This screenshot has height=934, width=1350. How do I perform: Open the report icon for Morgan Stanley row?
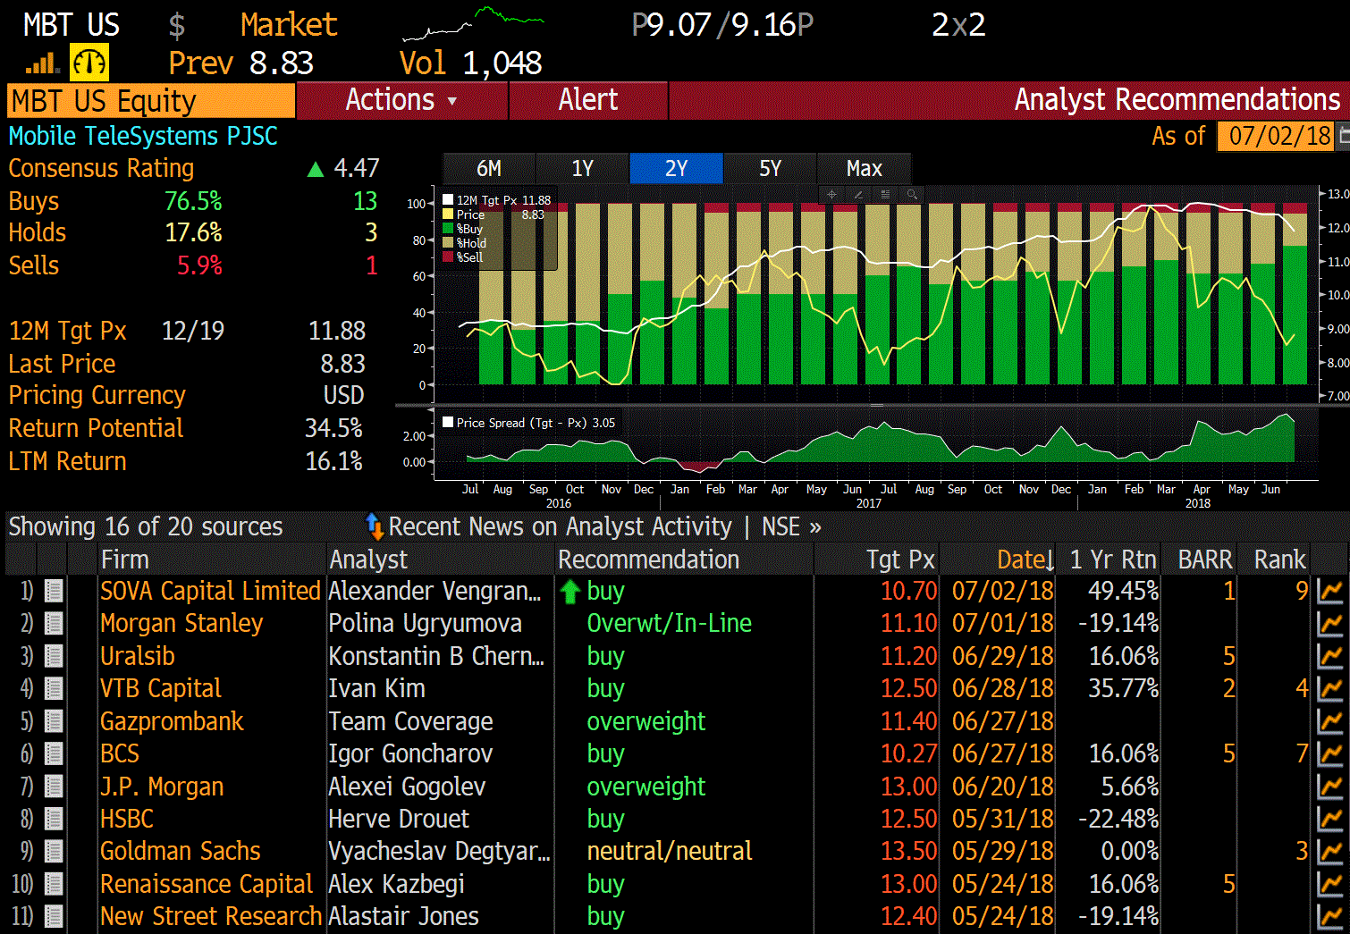54,624
